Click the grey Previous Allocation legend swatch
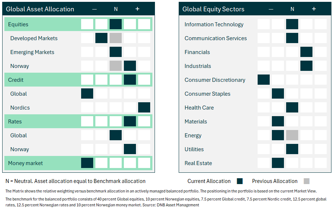The height and width of the screenshot is (210, 334). 306,181
